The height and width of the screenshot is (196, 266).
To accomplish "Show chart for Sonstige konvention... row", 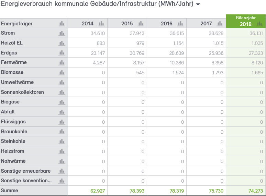I will [x=62, y=181].
